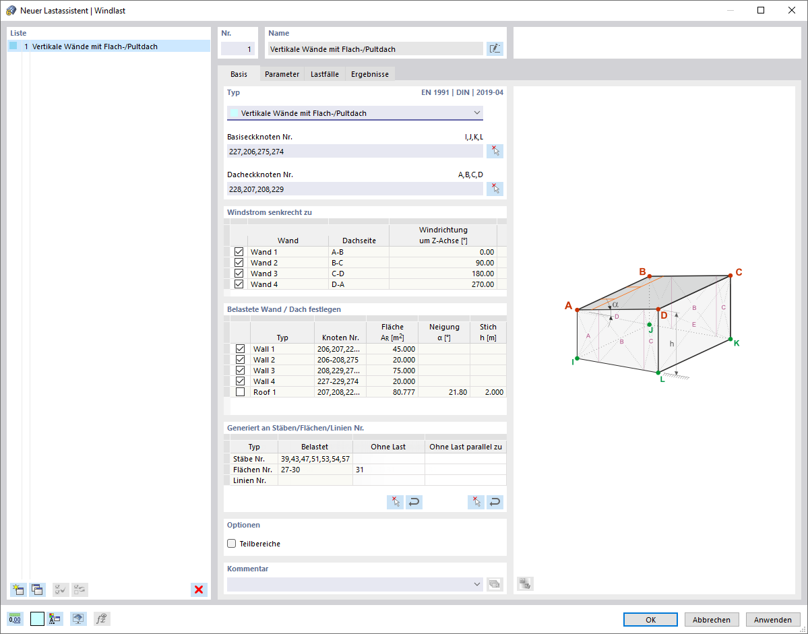Click the light blue color swatch at bottom
The width and height of the screenshot is (808, 634).
coord(37,619)
